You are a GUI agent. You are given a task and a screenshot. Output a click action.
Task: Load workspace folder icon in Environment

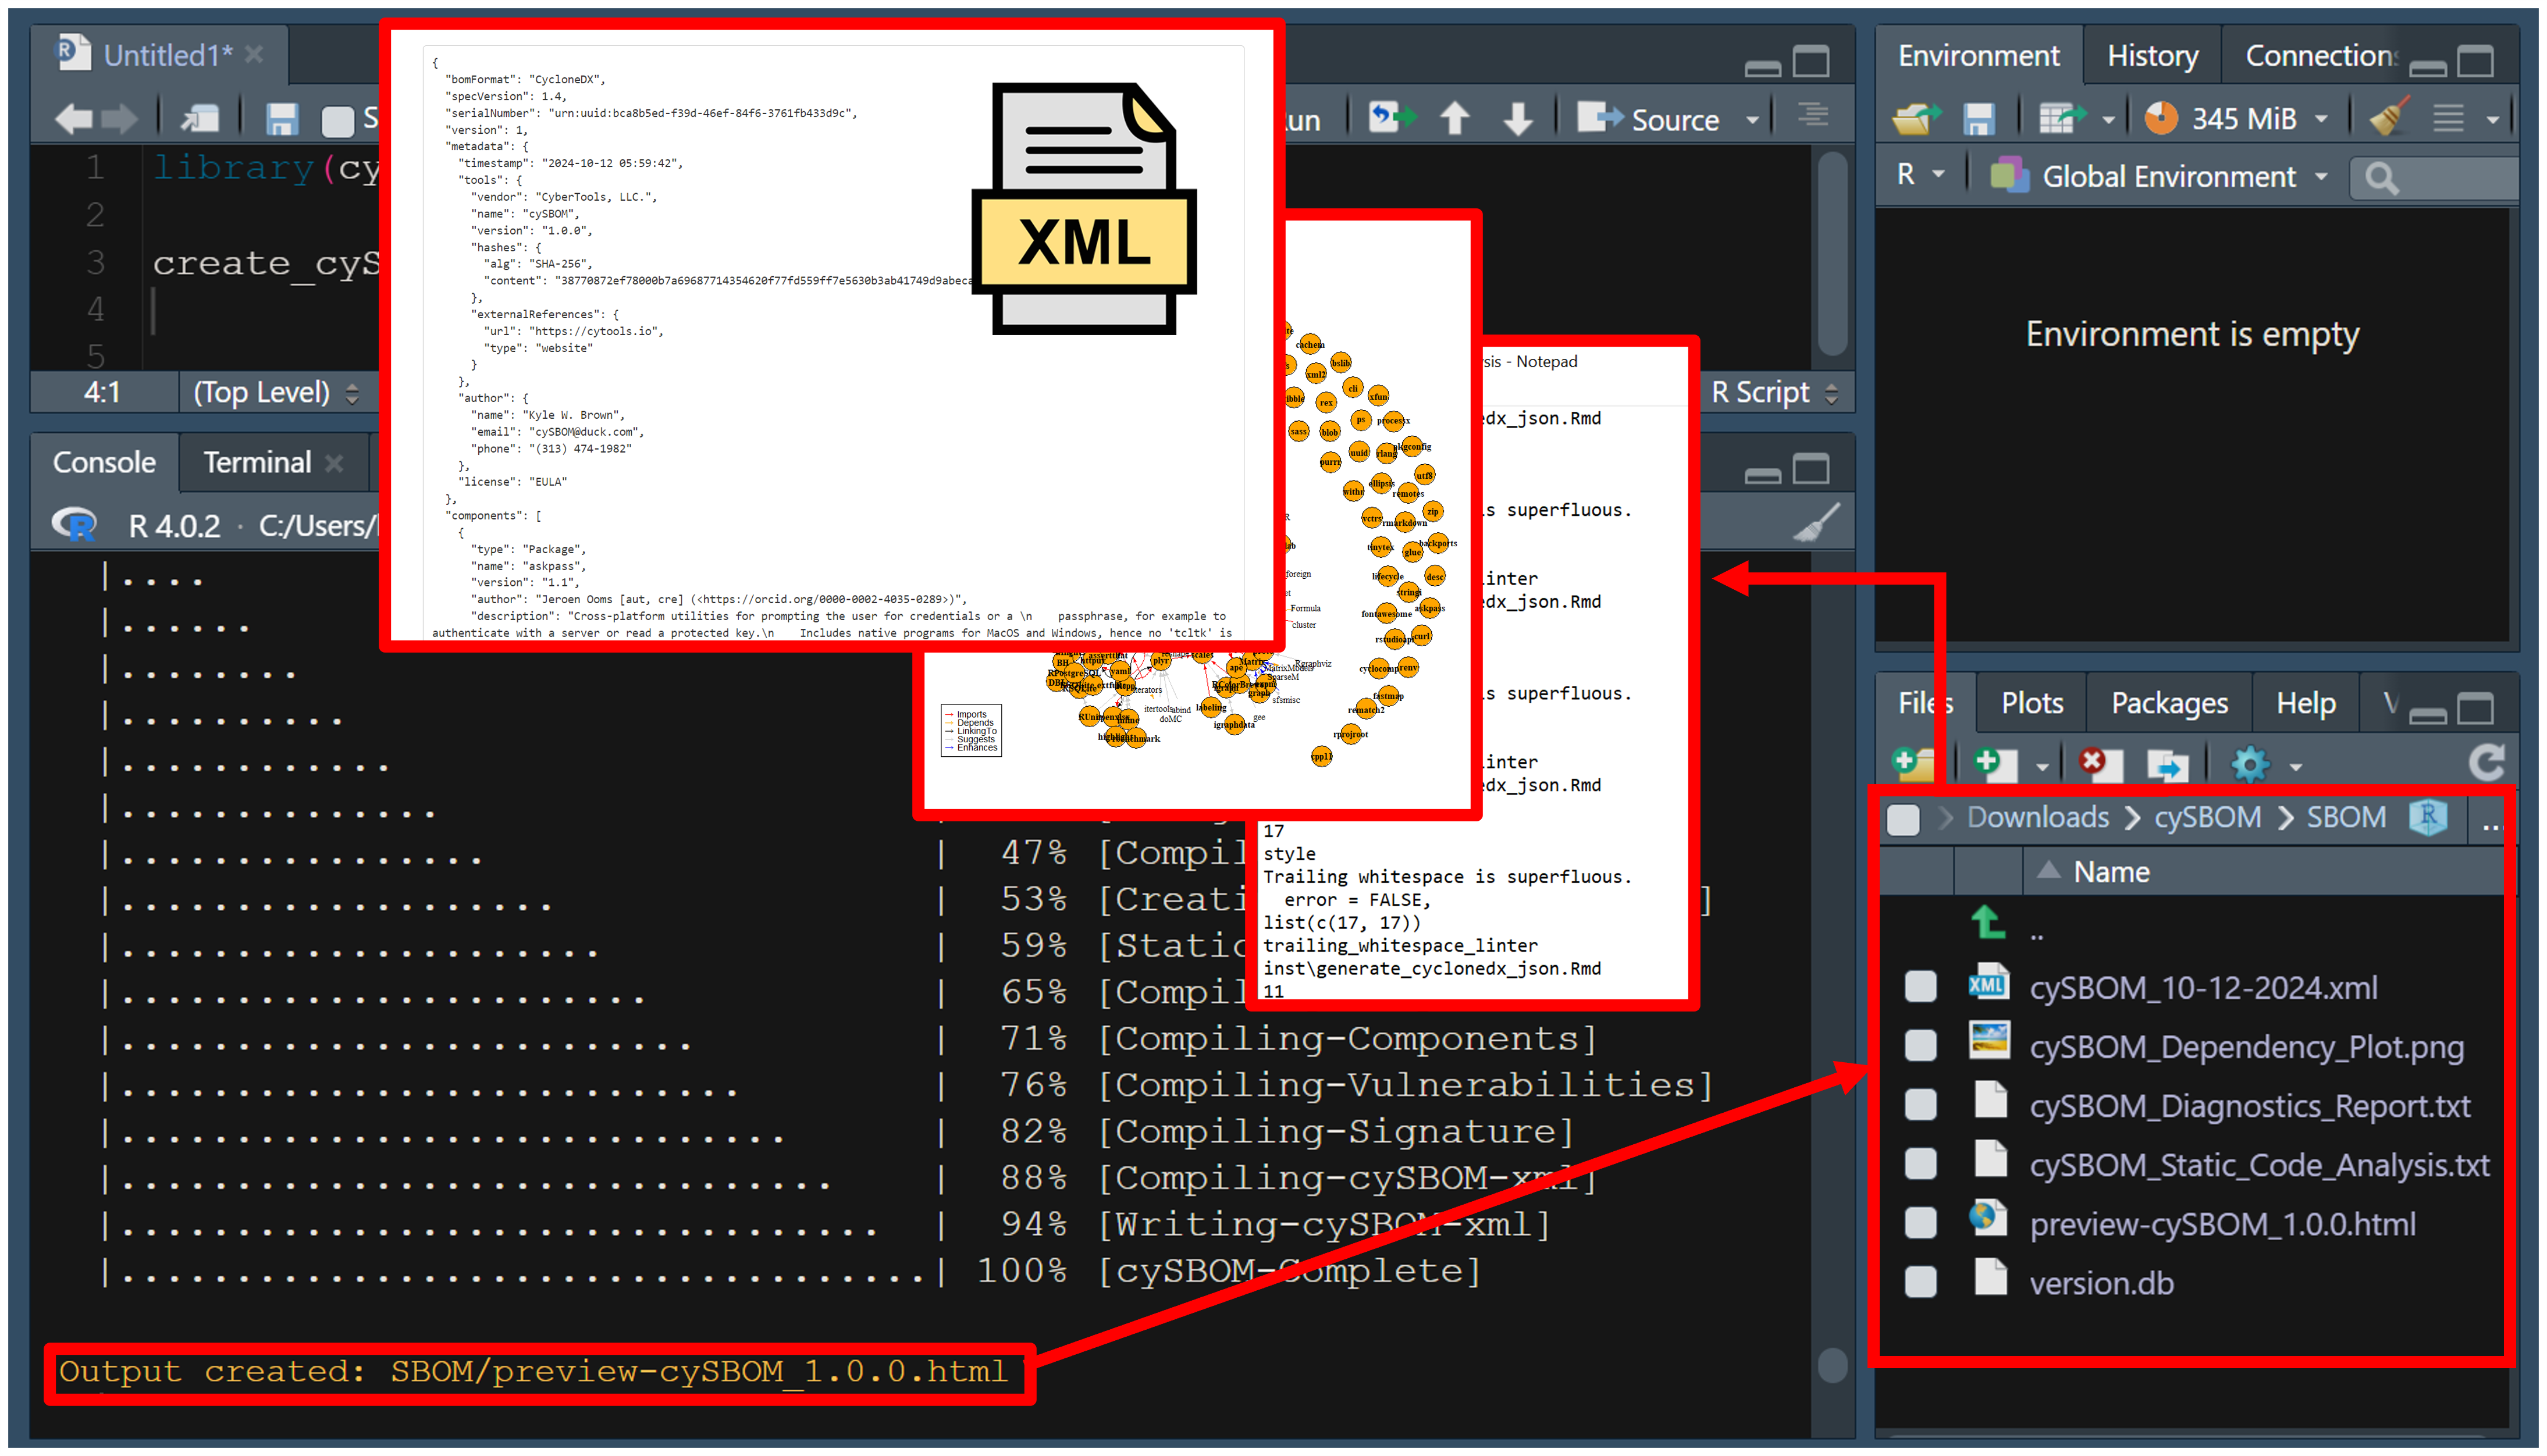point(1915,119)
